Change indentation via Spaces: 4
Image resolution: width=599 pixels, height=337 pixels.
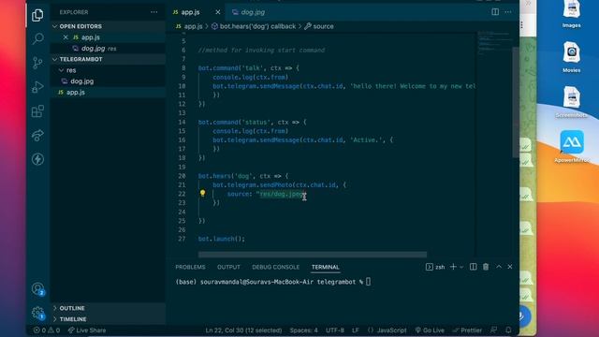[303, 330]
